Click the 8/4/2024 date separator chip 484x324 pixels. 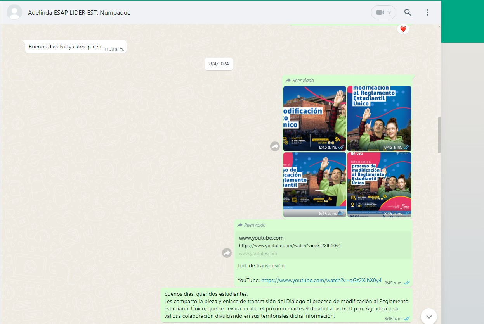[219, 64]
